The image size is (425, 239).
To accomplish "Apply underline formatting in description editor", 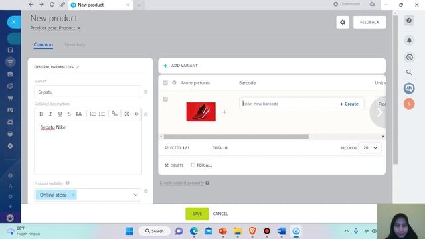I will [x=60, y=114].
